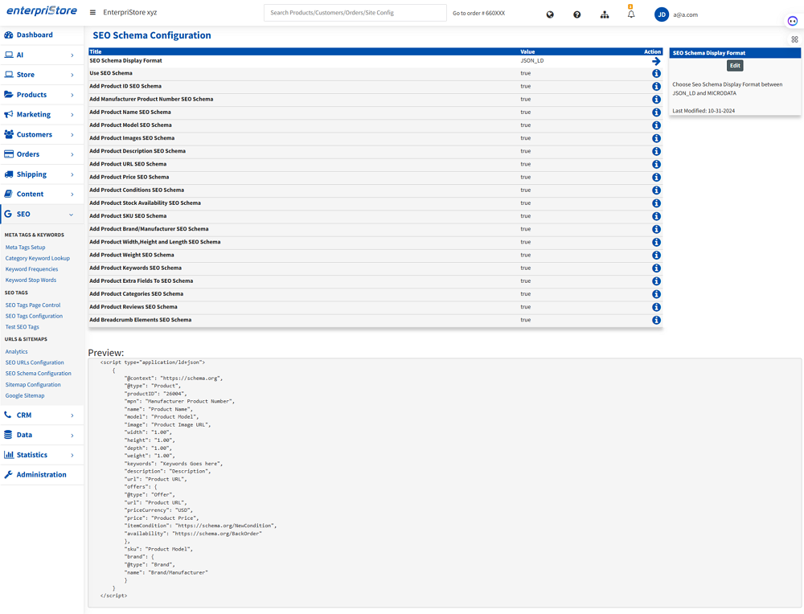Click the JD user avatar
Screen dimensions: 804x614
coord(662,14)
